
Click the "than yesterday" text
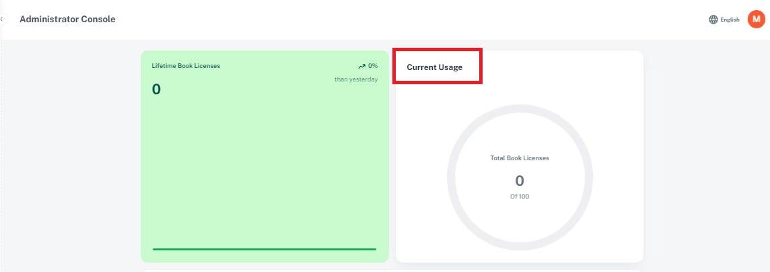(356, 79)
